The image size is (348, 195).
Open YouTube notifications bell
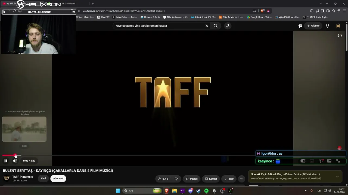[x=328, y=26]
